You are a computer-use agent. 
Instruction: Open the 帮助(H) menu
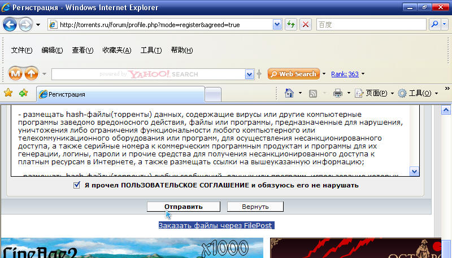181,50
